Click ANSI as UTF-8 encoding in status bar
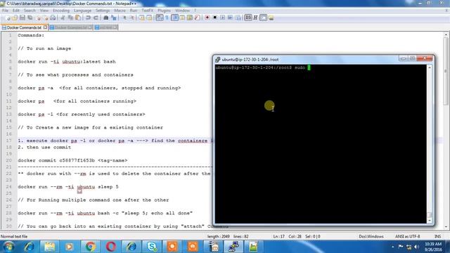 (x=408, y=236)
